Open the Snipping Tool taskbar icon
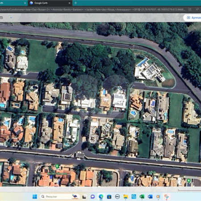The image size is (201, 201). coord(167,197)
